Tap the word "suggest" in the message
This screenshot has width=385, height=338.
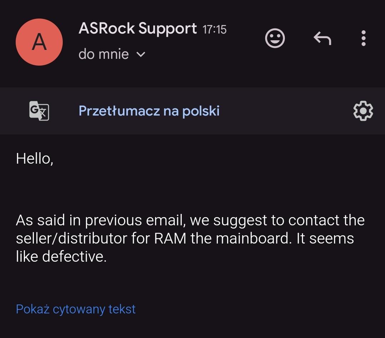click(x=241, y=221)
